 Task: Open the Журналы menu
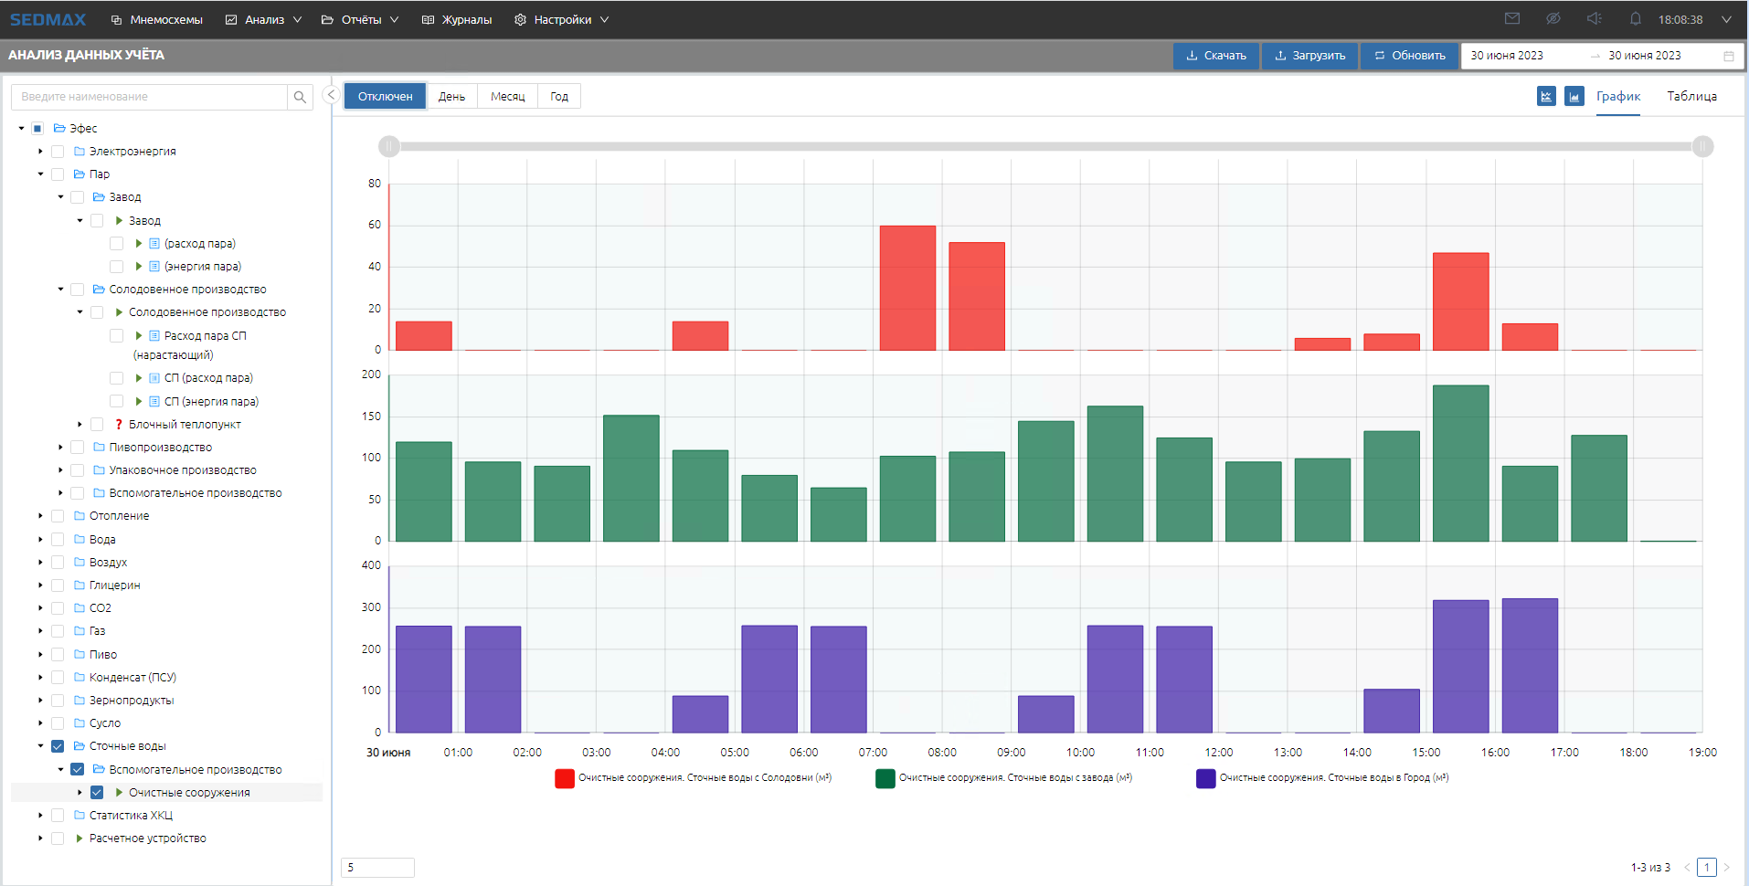coord(456,19)
